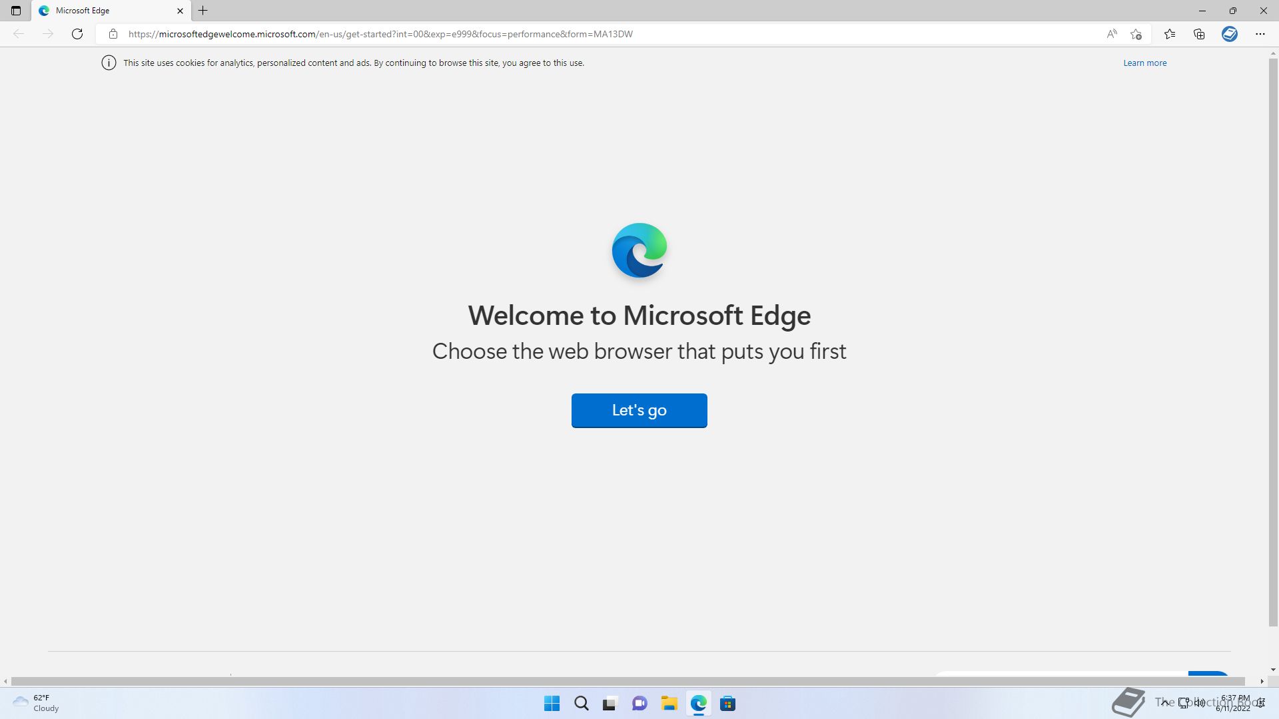The image size is (1279, 719).
Task: View site information lock icon
Action: click(113, 34)
